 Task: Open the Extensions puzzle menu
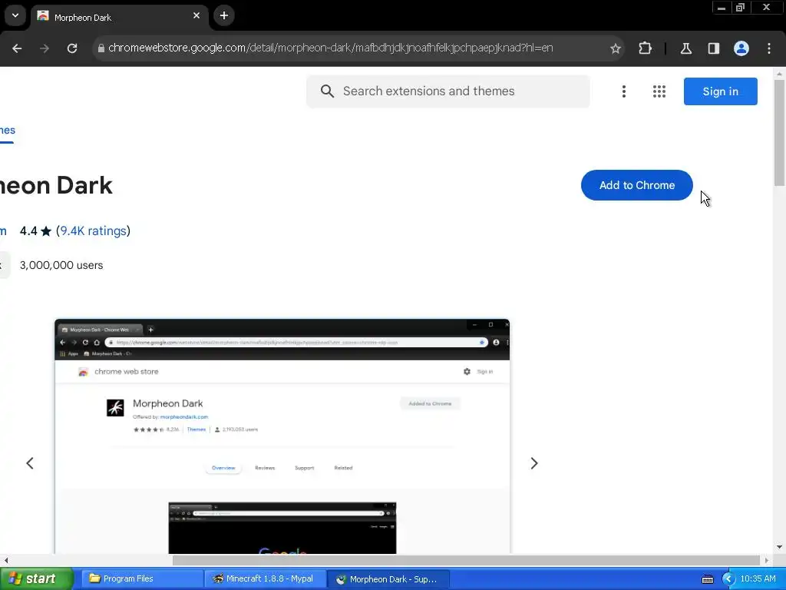point(645,48)
